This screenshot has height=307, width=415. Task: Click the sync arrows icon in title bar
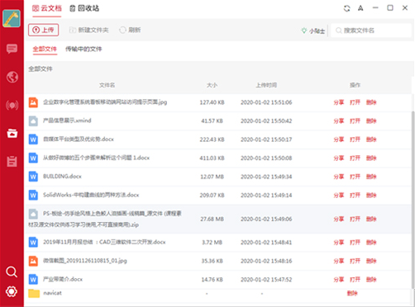(x=346, y=8)
